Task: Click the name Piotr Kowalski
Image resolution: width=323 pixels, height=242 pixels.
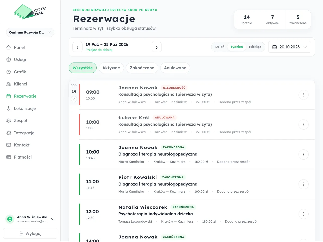Action: 138,177
